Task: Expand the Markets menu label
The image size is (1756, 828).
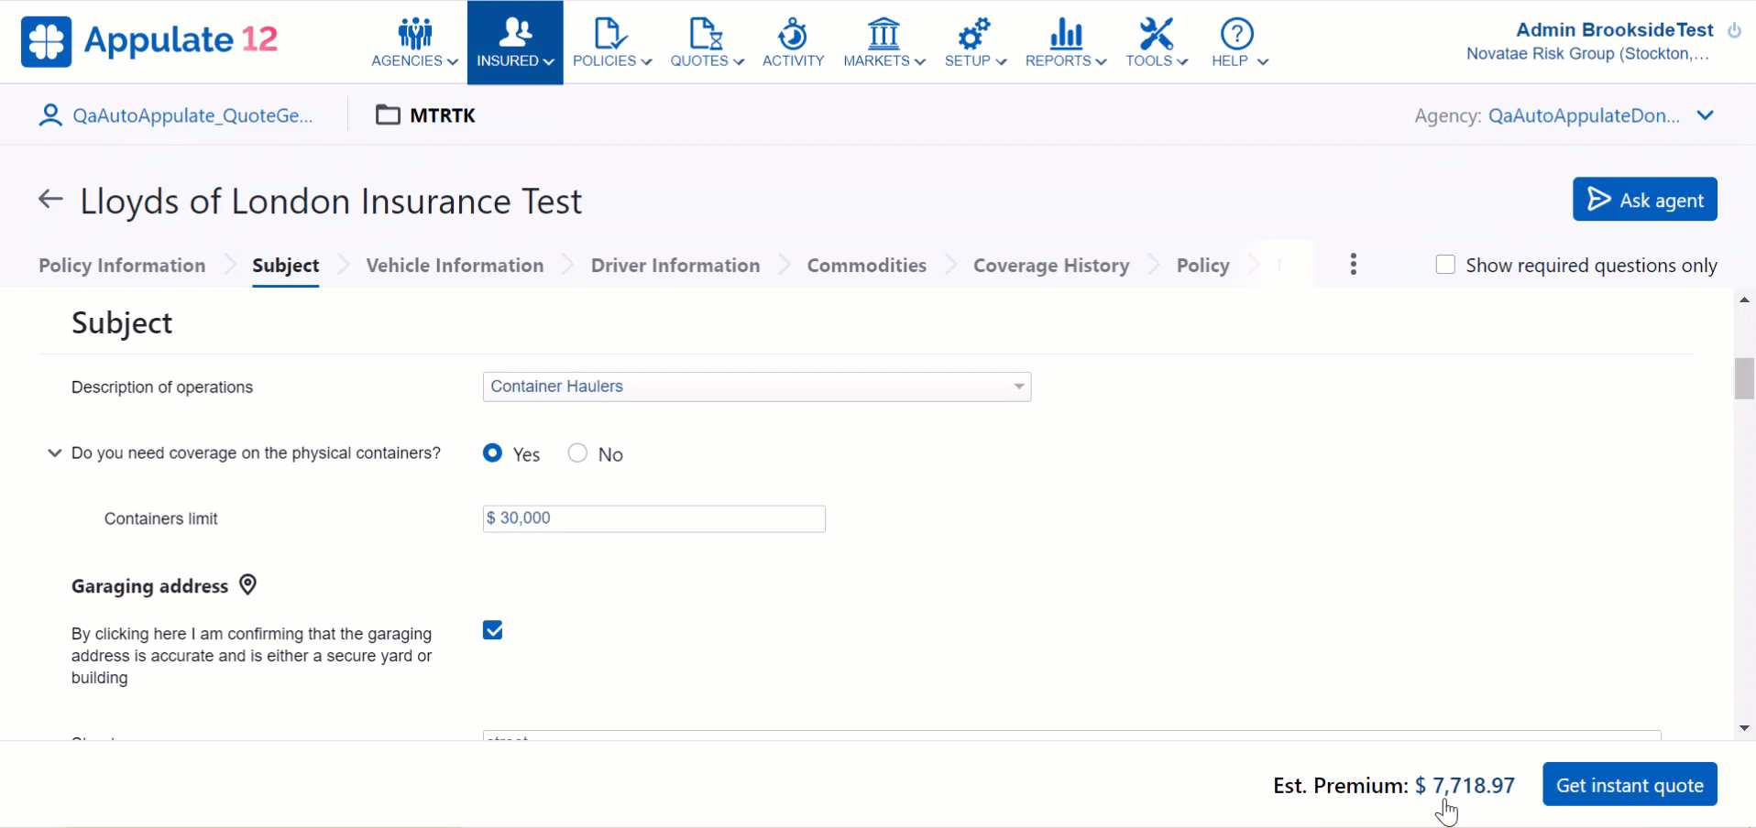Action: [884, 60]
